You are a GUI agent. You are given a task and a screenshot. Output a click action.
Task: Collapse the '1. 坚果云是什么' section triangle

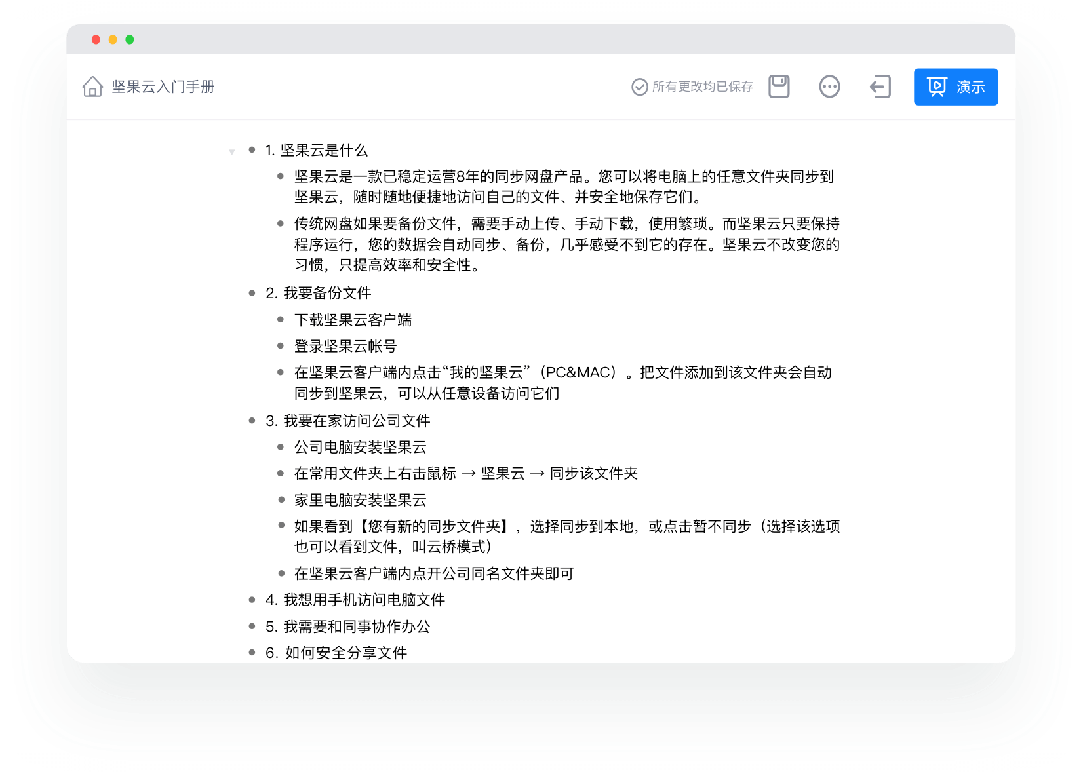231,152
